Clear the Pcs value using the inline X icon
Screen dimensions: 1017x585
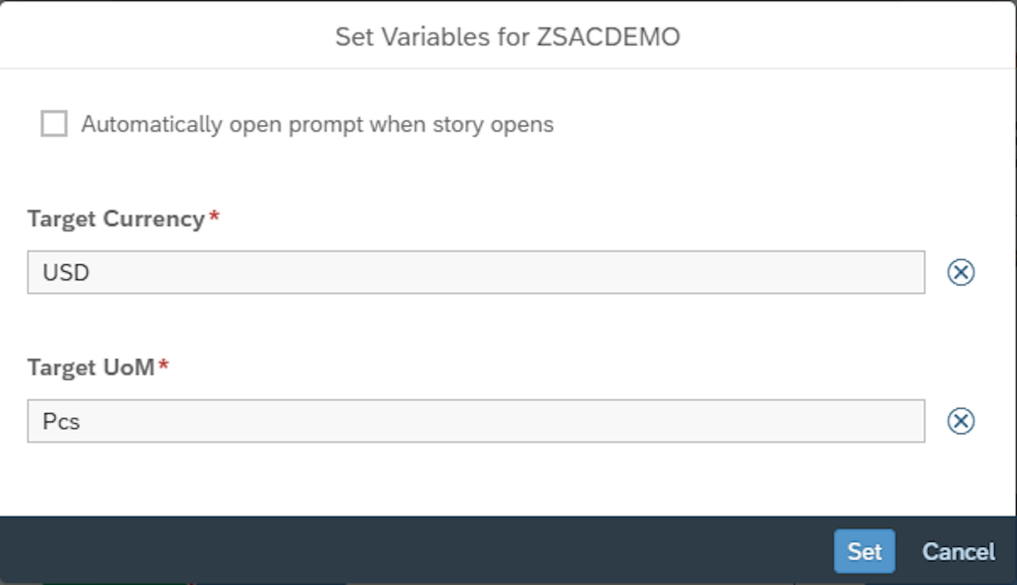click(x=962, y=420)
